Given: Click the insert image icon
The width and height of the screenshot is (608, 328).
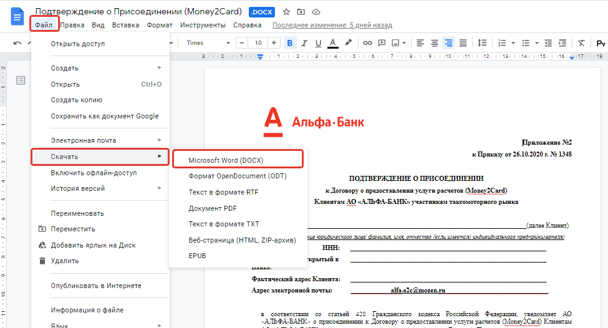Looking at the screenshot, I should tap(395, 43).
